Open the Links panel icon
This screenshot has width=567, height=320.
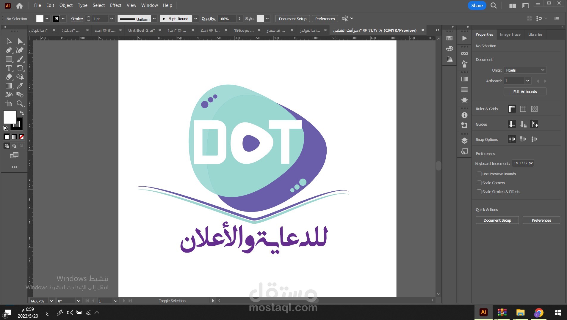point(464,53)
